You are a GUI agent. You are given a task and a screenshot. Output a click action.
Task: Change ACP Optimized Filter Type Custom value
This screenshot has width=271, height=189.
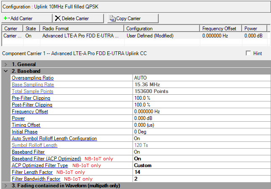[x=202, y=165]
